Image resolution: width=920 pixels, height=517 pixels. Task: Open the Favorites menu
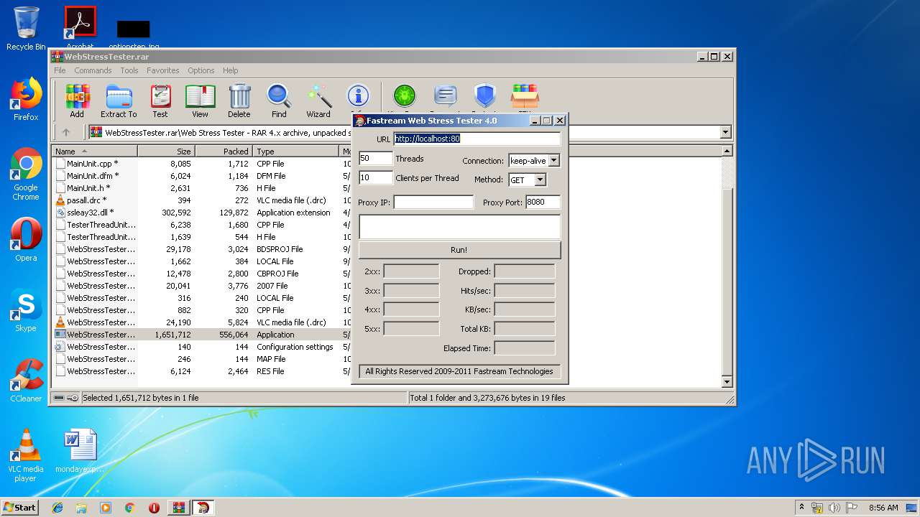(163, 70)
